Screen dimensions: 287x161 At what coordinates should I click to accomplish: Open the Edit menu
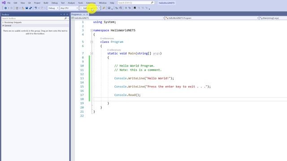point(15,3)
